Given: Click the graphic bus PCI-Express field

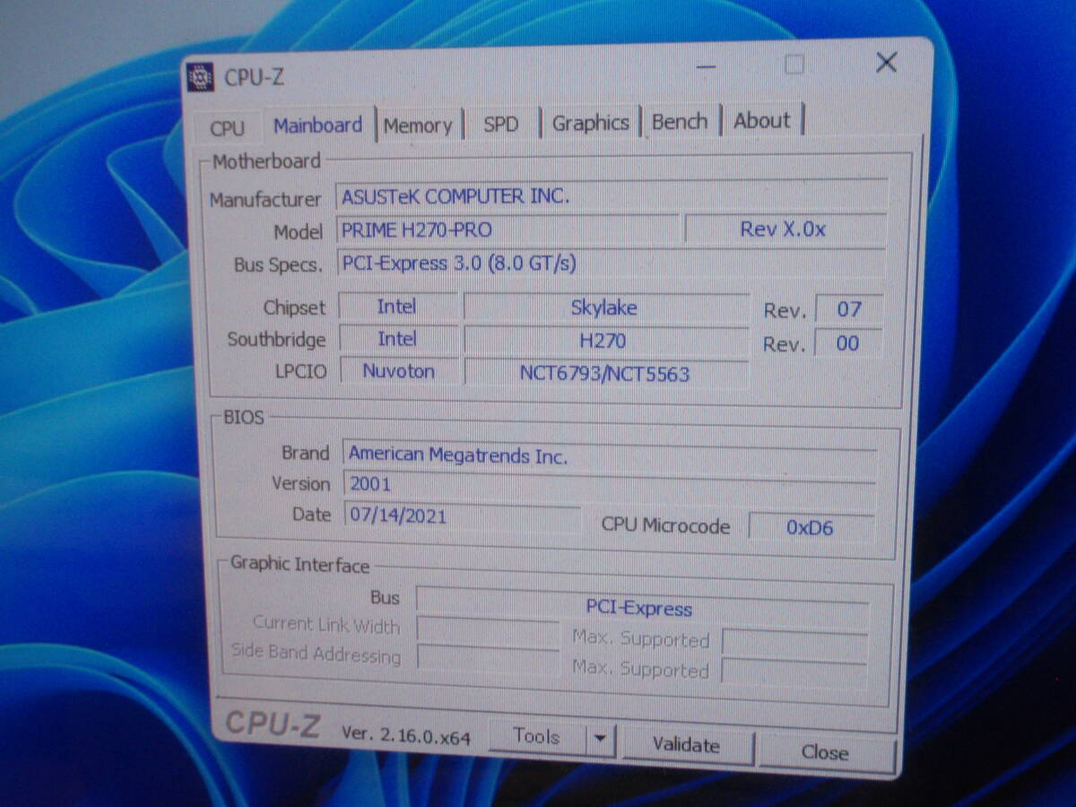Looking at the screenshot, I should click(642, 608).
